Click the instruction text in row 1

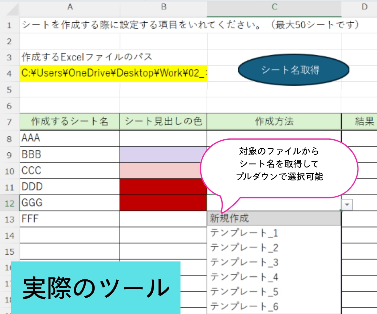tap(190, 25)
